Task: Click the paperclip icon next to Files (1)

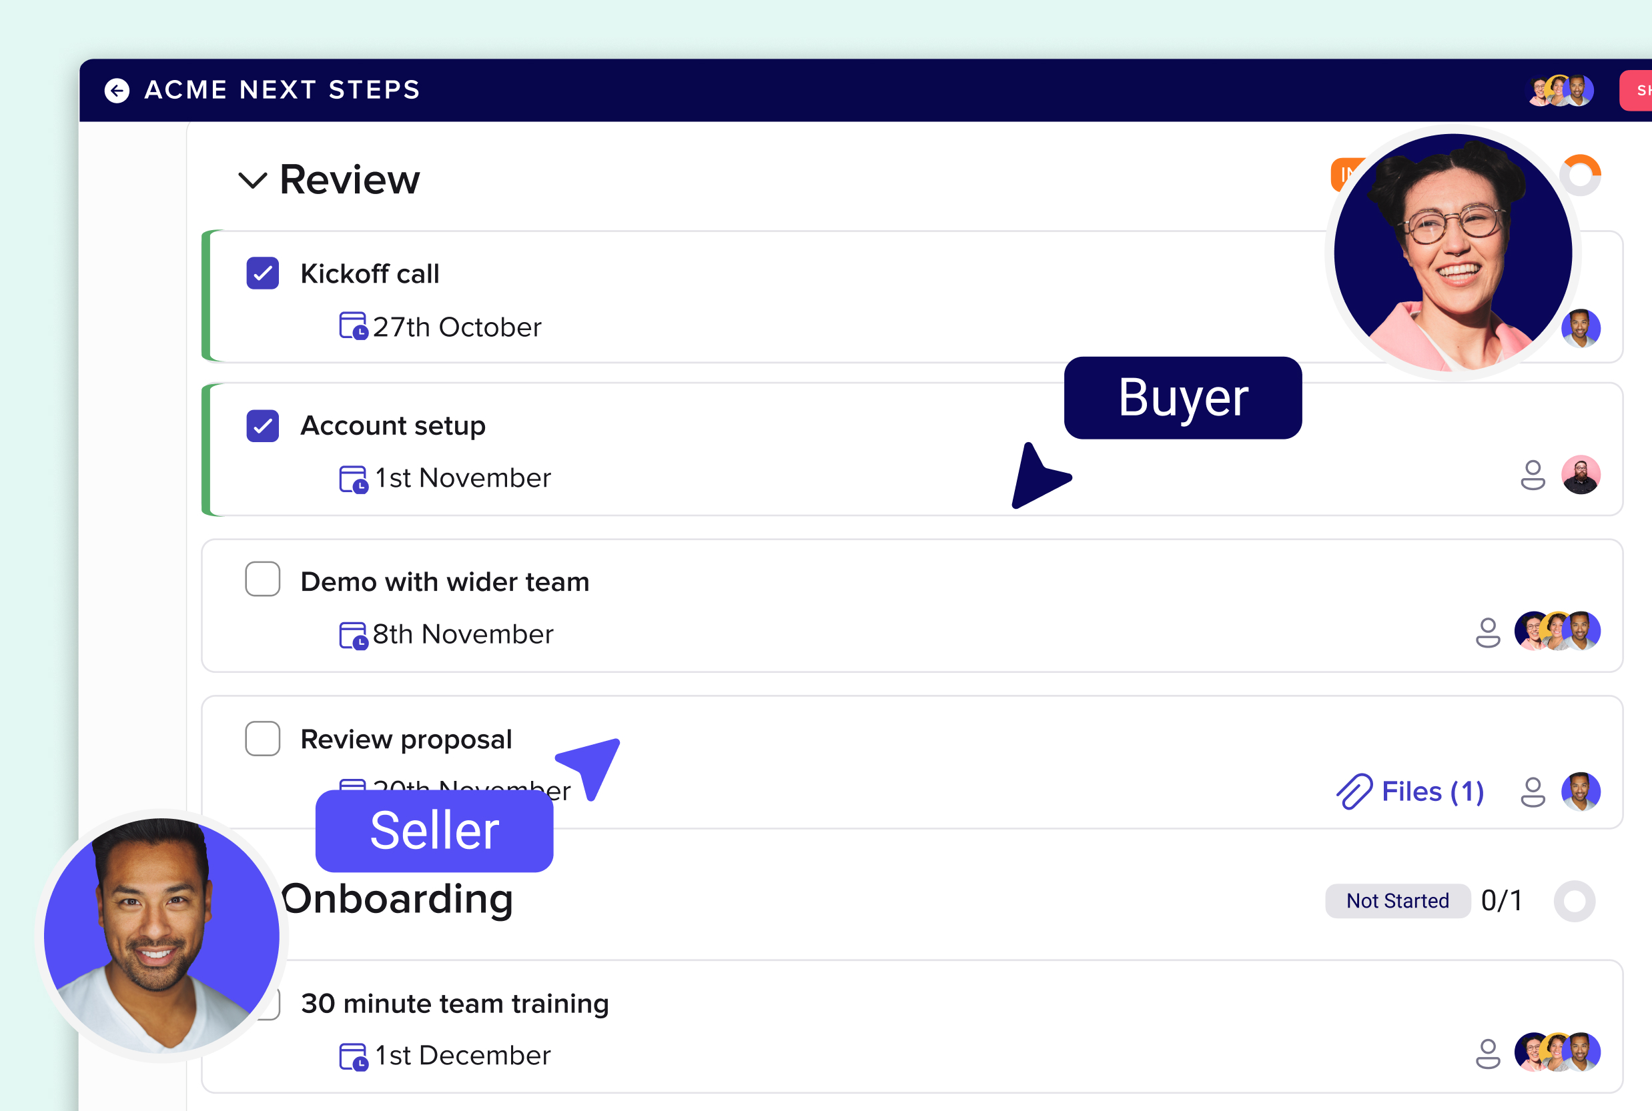Action: 1354,792
